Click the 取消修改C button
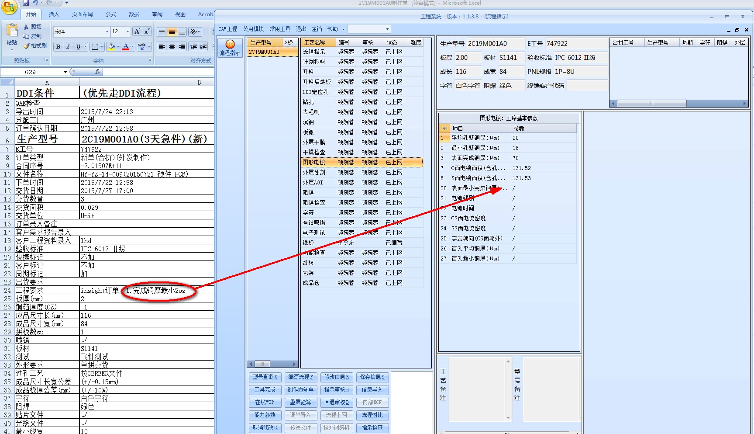754x434 pixels. point(265,427)
